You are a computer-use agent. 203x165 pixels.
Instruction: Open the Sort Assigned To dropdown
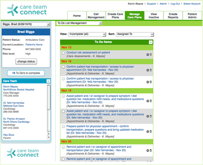pyautogui.click(x=135, y=34)
